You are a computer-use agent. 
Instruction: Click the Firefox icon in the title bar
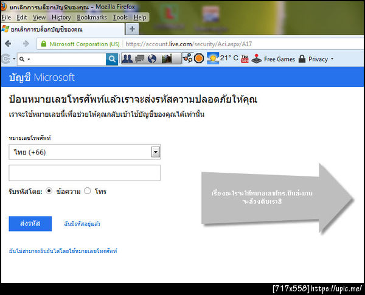[3, 7]
